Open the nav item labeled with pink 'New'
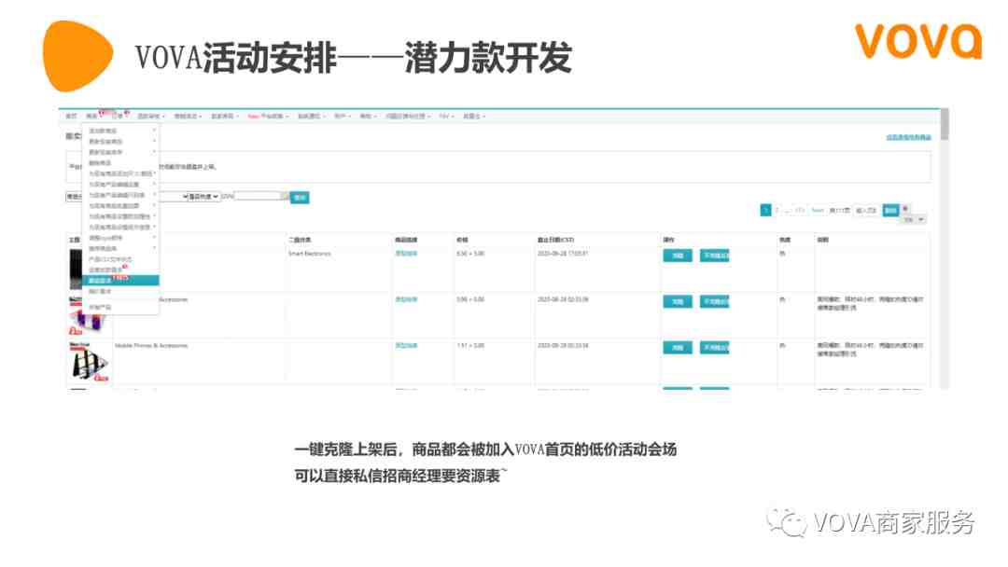Screen dimensions: 1008x567 click(268, 117)
